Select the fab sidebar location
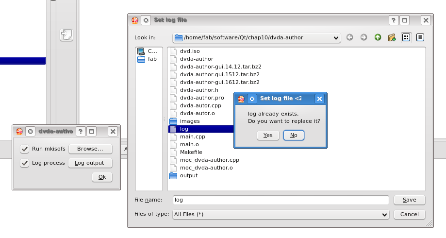This screenshot has width=446, height=238. tap(152, 59)
